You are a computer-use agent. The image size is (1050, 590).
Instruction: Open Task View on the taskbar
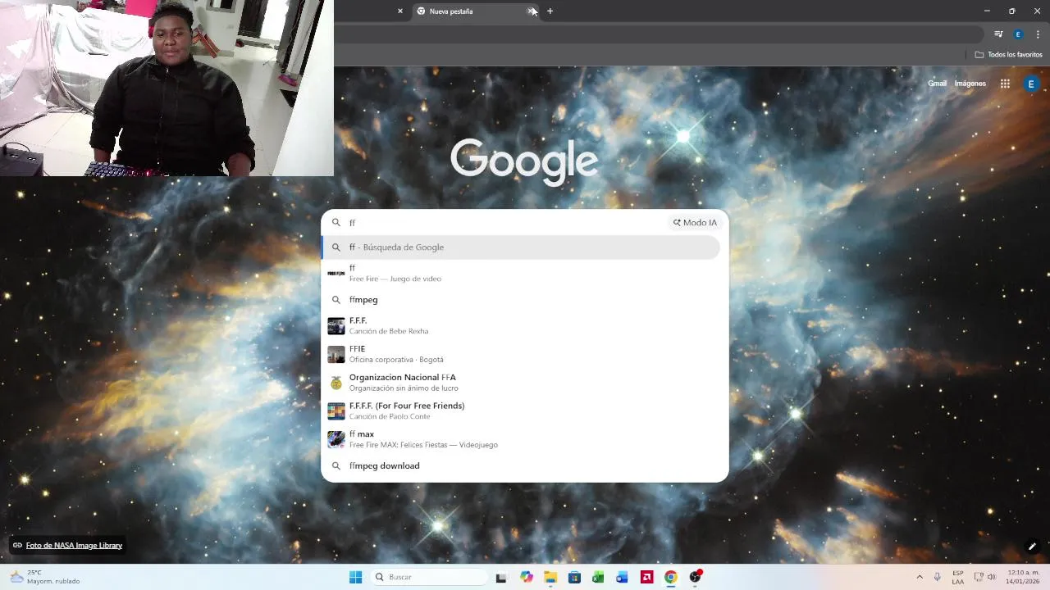501,578
